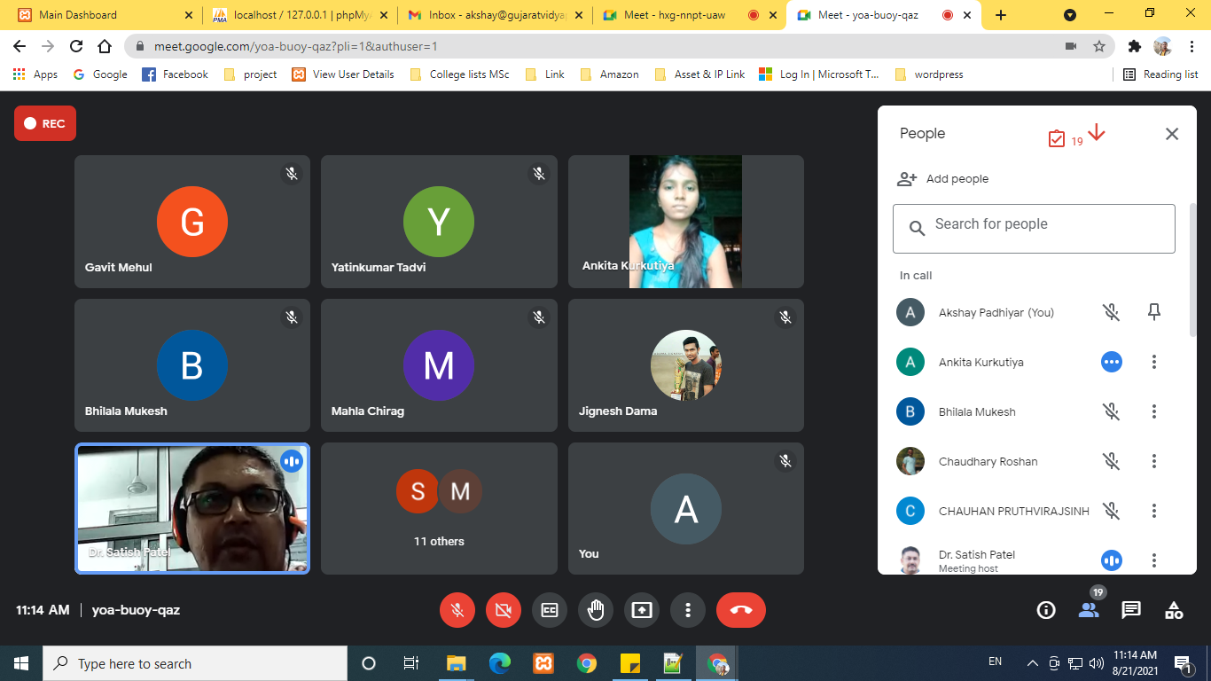Open XAMPP from taskbar
This screenshot has height=681, width=1211.
tap(543, 663)
